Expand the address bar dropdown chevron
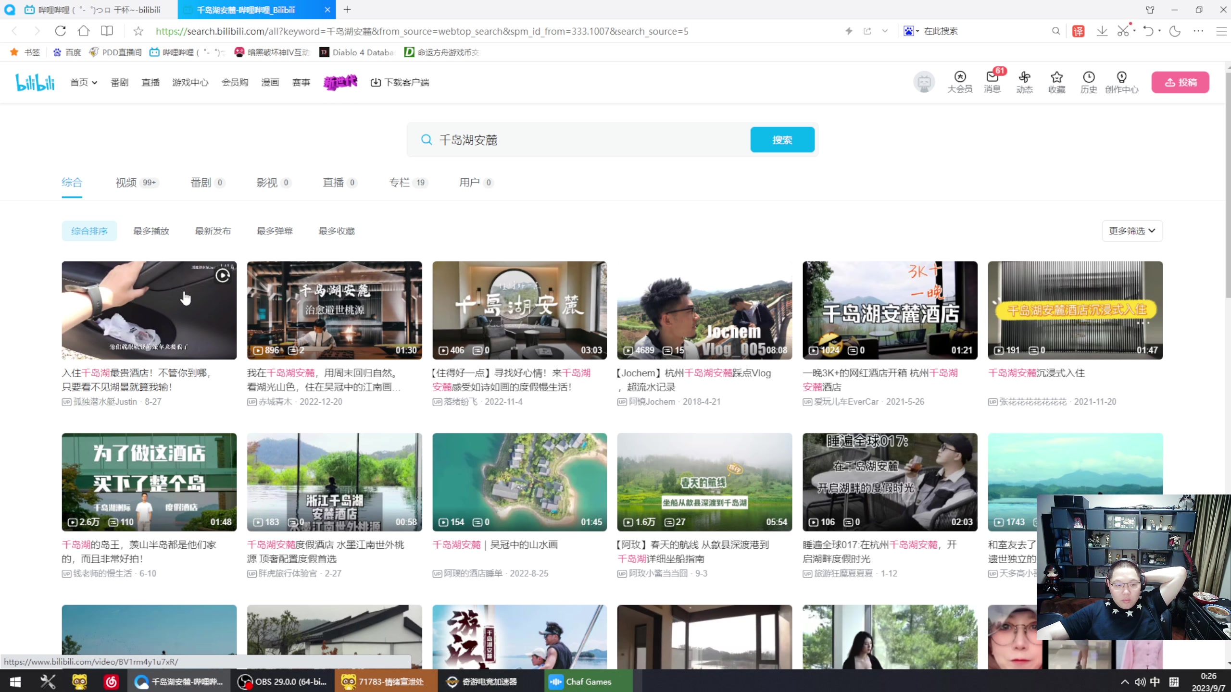Viewport: 1231px width, 692px height. click(x=885, y=31)
